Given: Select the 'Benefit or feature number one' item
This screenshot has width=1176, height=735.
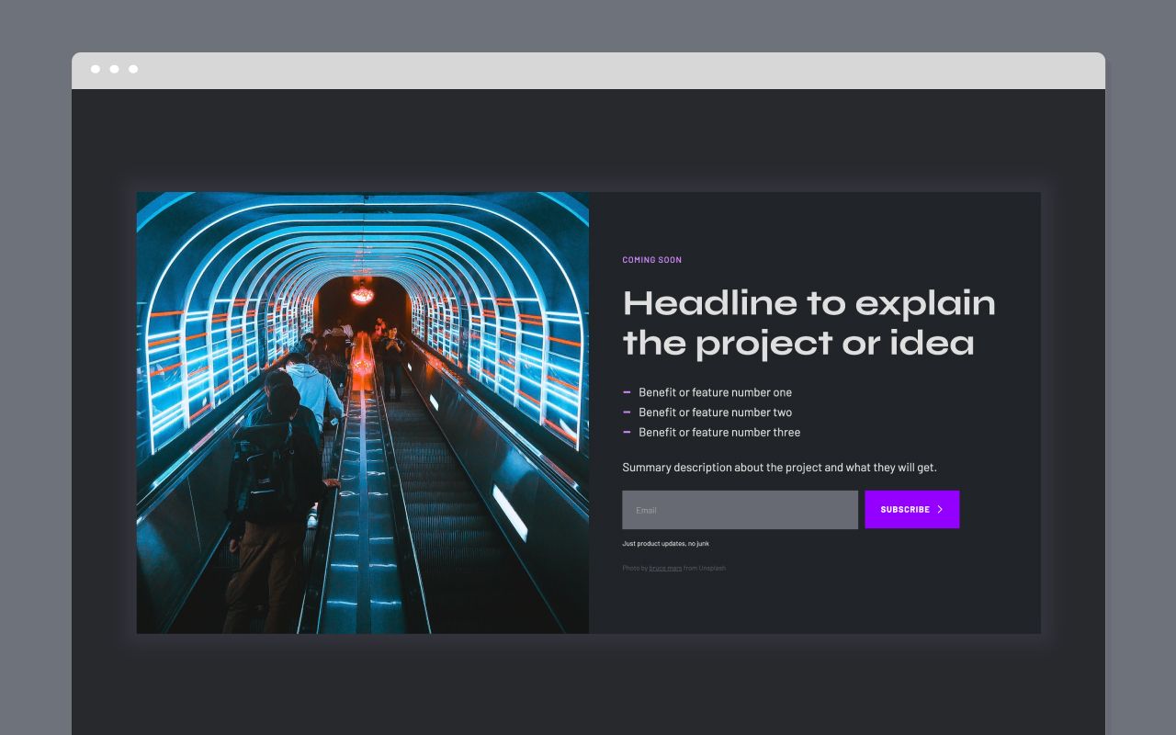Looking at the screenshot, I should pyautogui.click(x=714, y=392).
